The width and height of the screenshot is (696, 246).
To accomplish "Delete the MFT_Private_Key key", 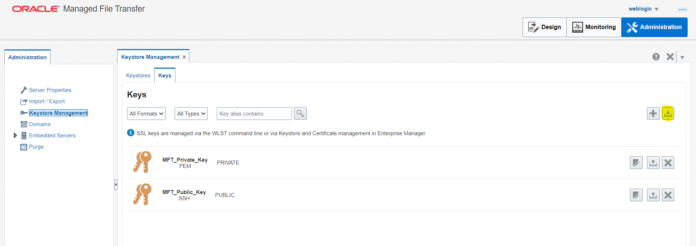I will [x=668, y=163].
